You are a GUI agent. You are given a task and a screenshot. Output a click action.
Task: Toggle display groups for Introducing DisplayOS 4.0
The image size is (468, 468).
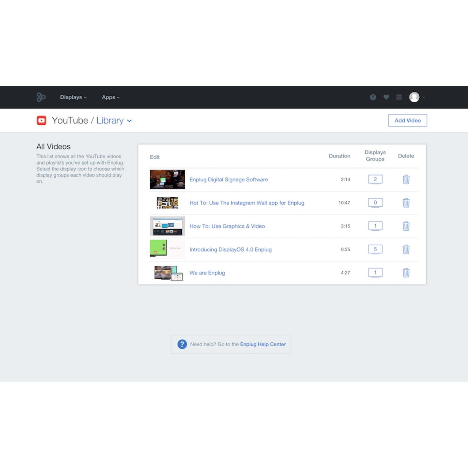[x=375, y=249]
